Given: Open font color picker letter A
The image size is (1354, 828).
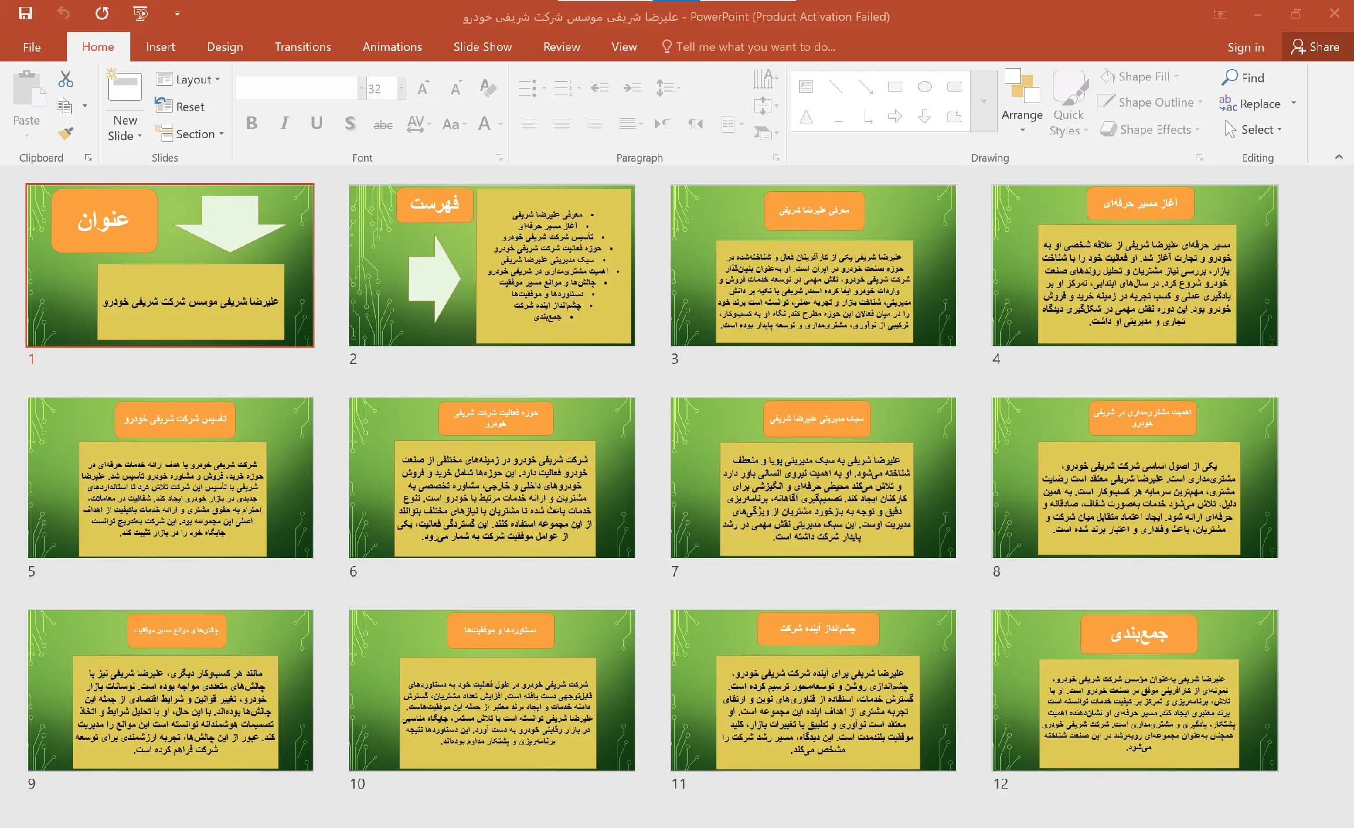Looking at the screenshot, I should [x=485, y=123].
